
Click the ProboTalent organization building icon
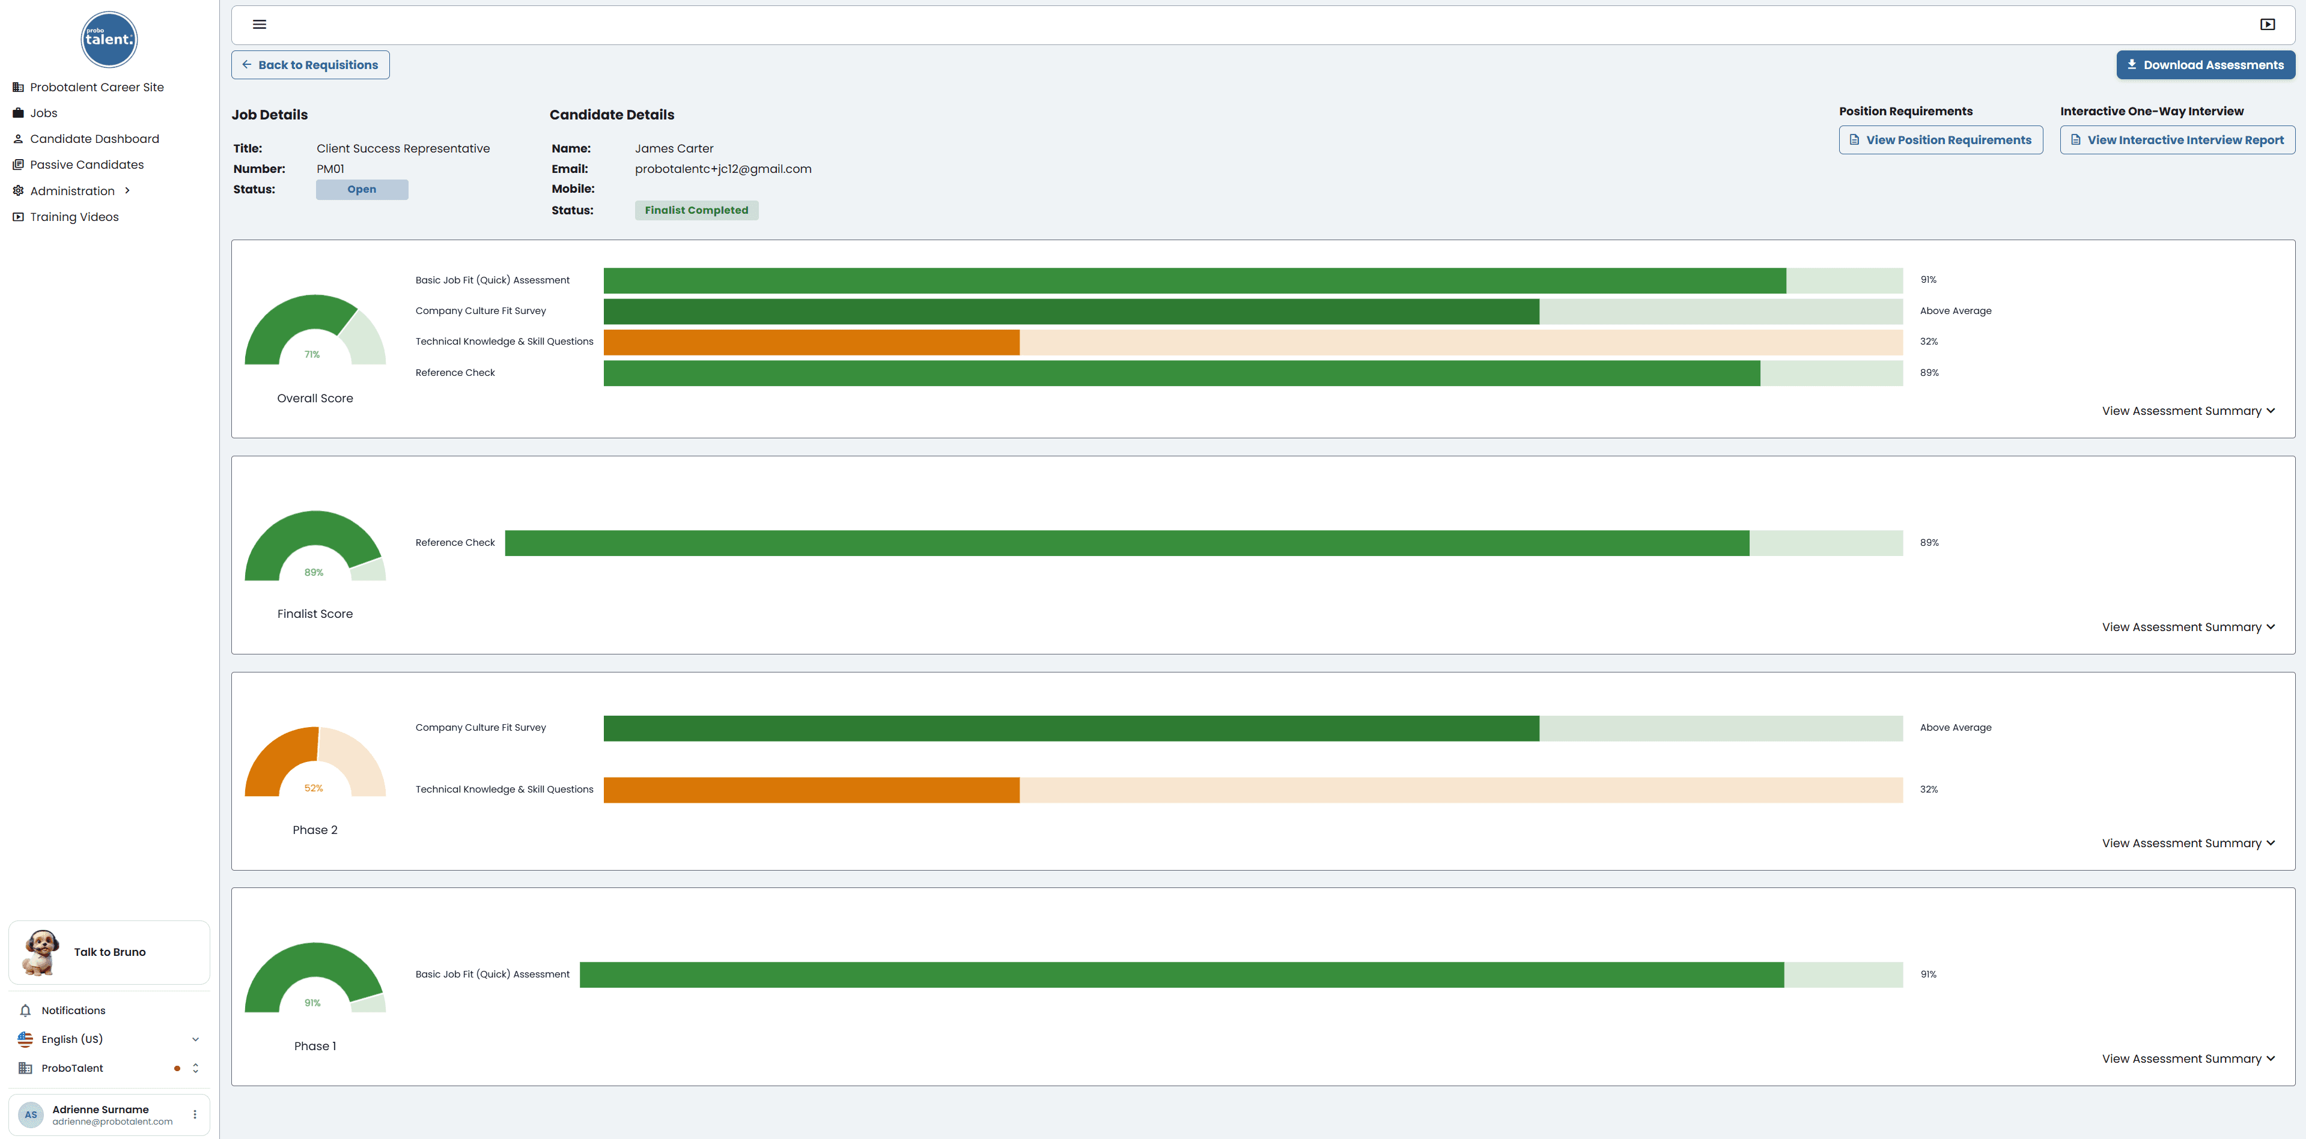click(x=25, y=1068)
